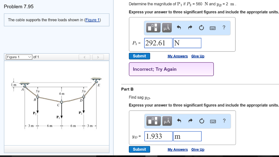Open the equation template palette for P1

tap(153, 28)
